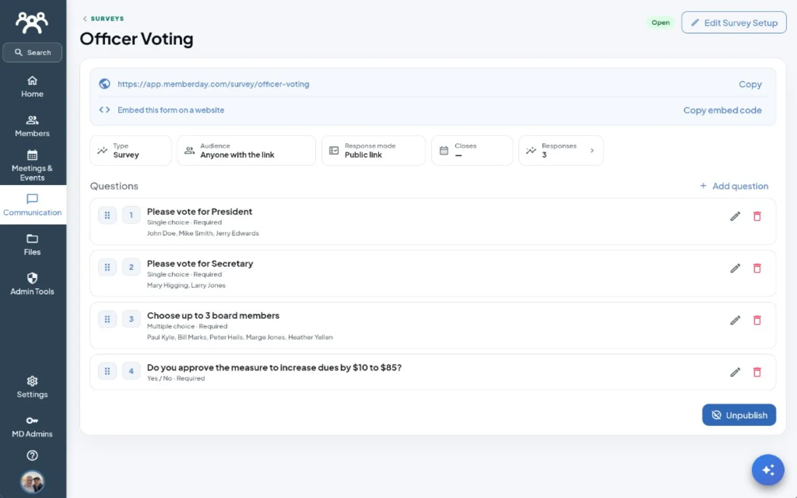Click the Unpublish button
797x498 pixels.
[739, 415]
